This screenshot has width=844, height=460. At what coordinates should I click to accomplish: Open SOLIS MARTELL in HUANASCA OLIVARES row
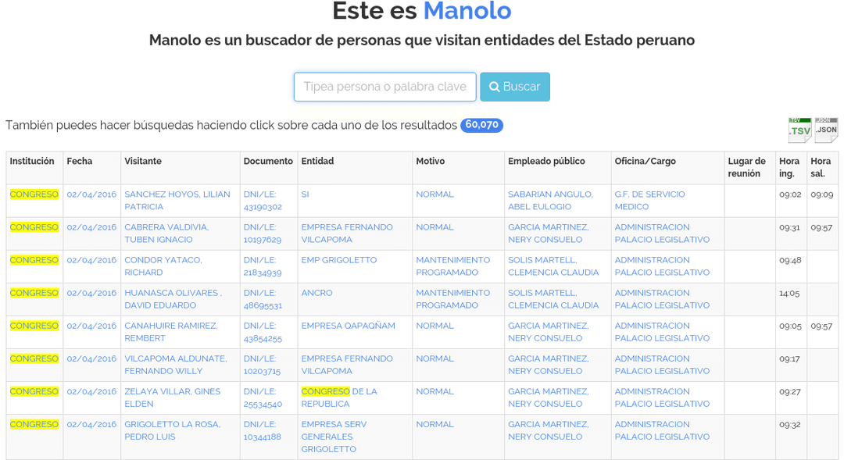553,298
